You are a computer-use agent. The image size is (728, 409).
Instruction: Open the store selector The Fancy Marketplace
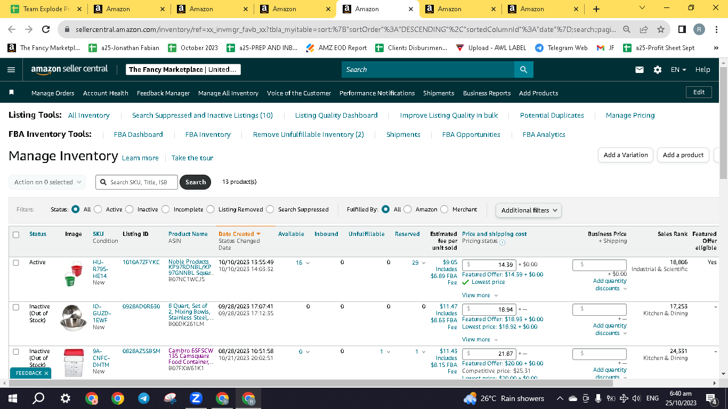[183, 70]
